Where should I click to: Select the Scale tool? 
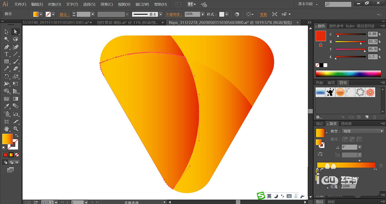point(15,76)
